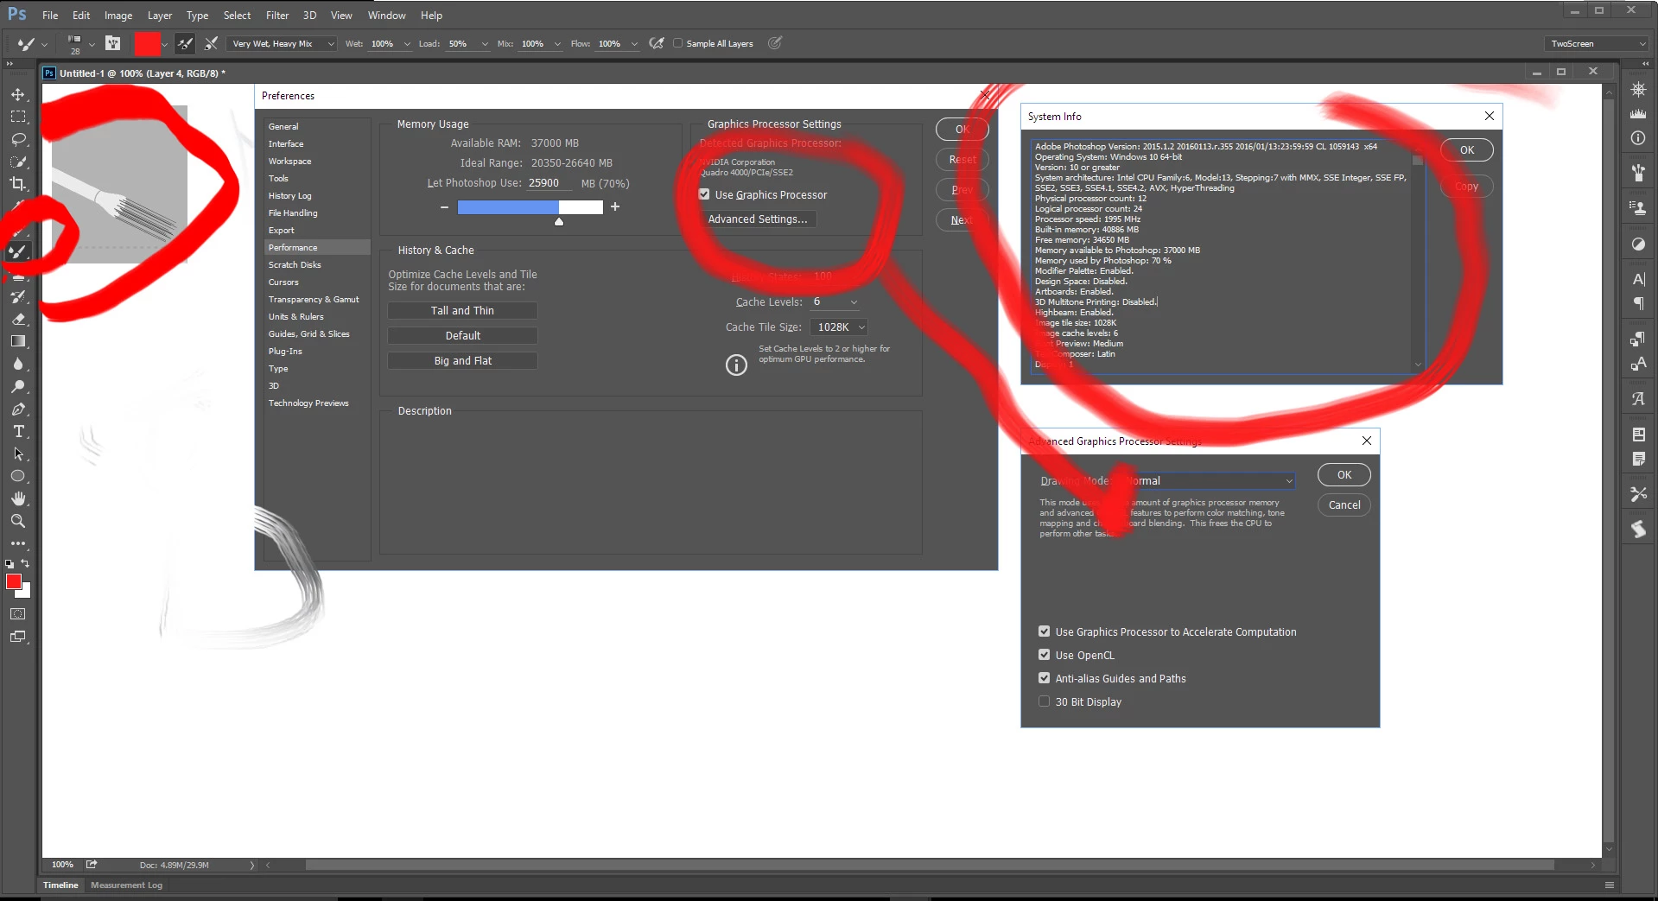Swap foreground and background colors
1658x901 pixels.
26,563
